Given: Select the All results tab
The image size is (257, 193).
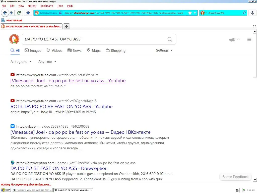Looking at the screenshot, I should point(15,51).
